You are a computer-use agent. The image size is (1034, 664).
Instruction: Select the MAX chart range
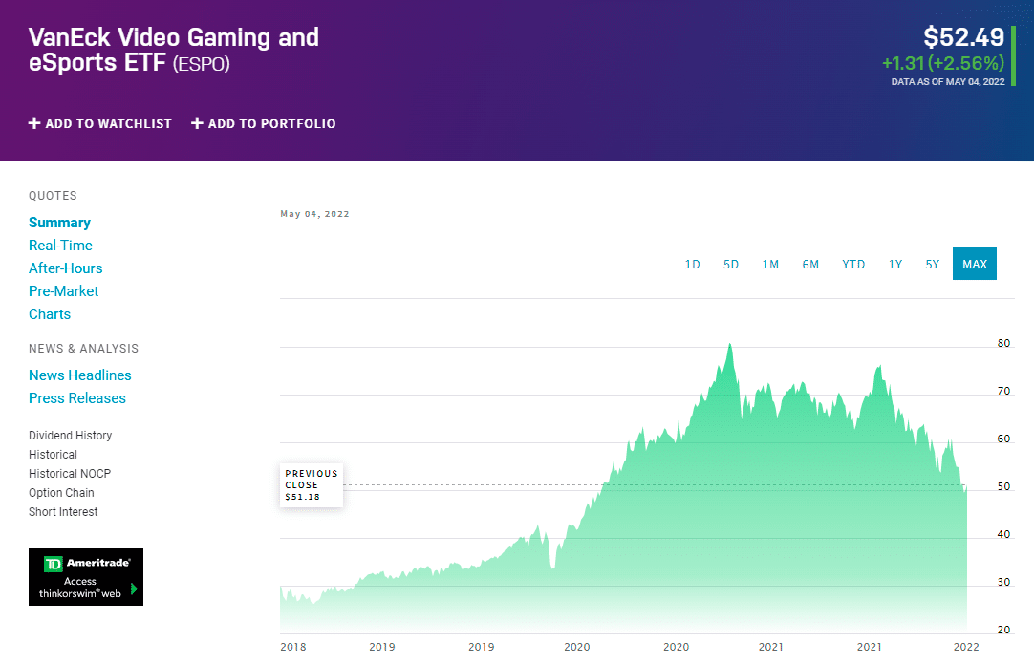(x=975, y=264)
